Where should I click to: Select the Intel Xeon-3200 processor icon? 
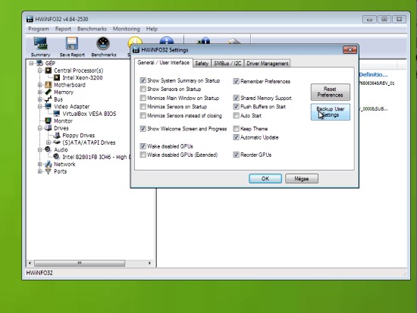[57, 77]
